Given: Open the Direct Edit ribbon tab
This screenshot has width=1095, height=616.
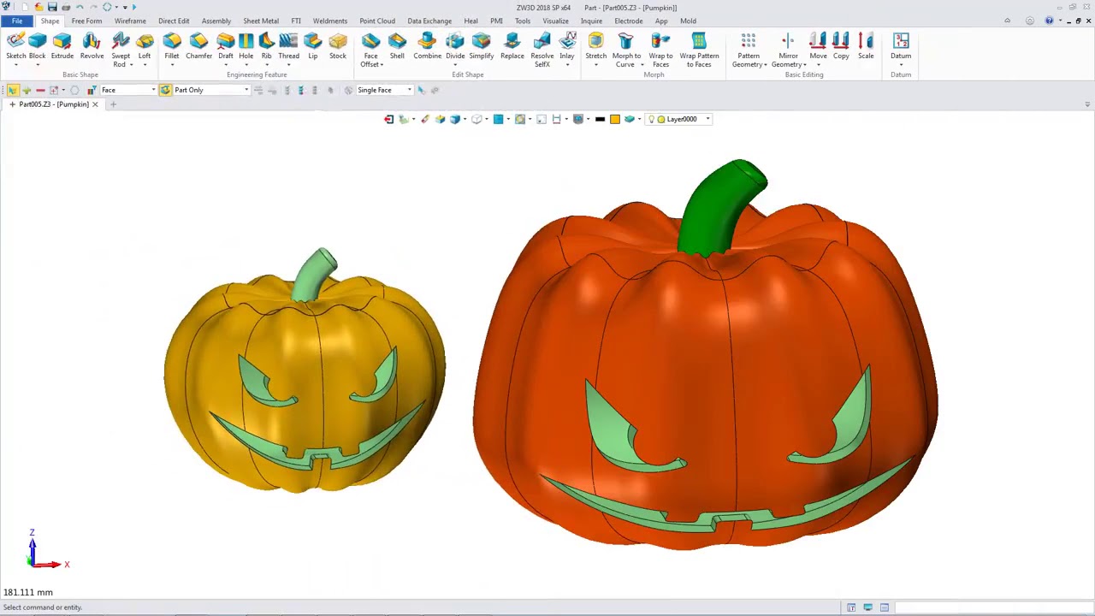Looking at the screenshot, I should pos(174,21).
